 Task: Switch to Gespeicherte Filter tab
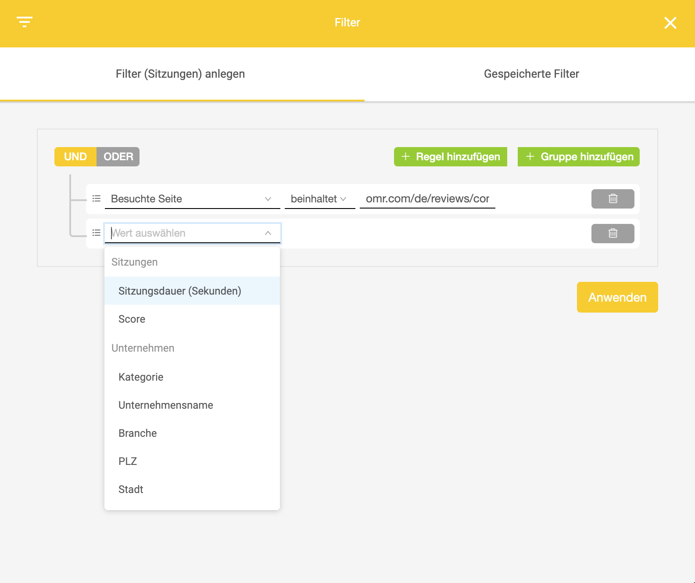pyautogui.click(x=531, y=74)
